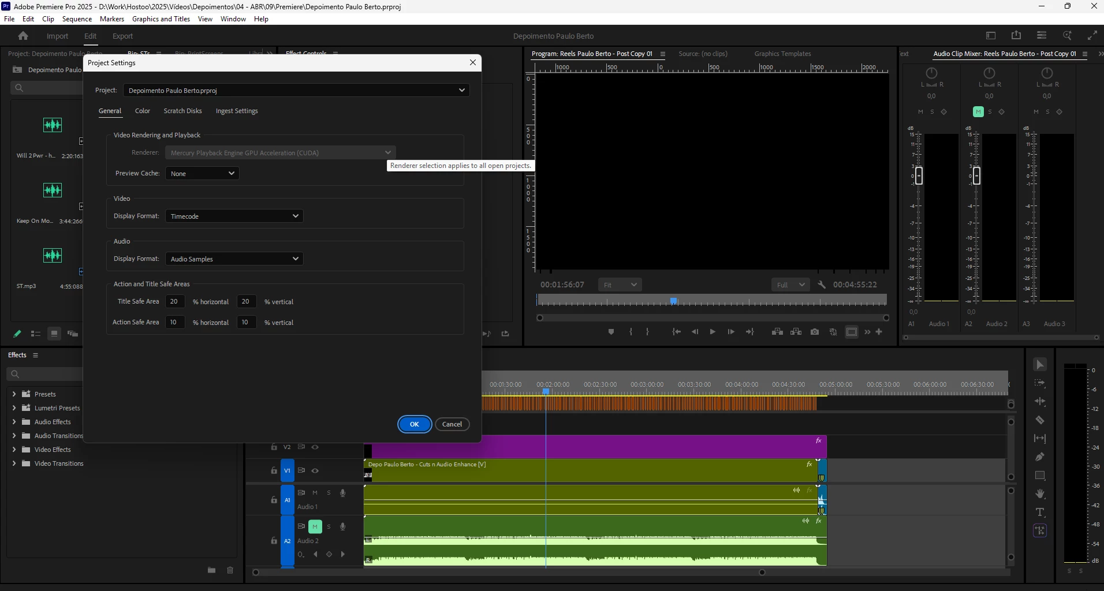Step back one frame in Program monitor
Viewport: 1104px width, 591px height.
[x=695, y=332]
